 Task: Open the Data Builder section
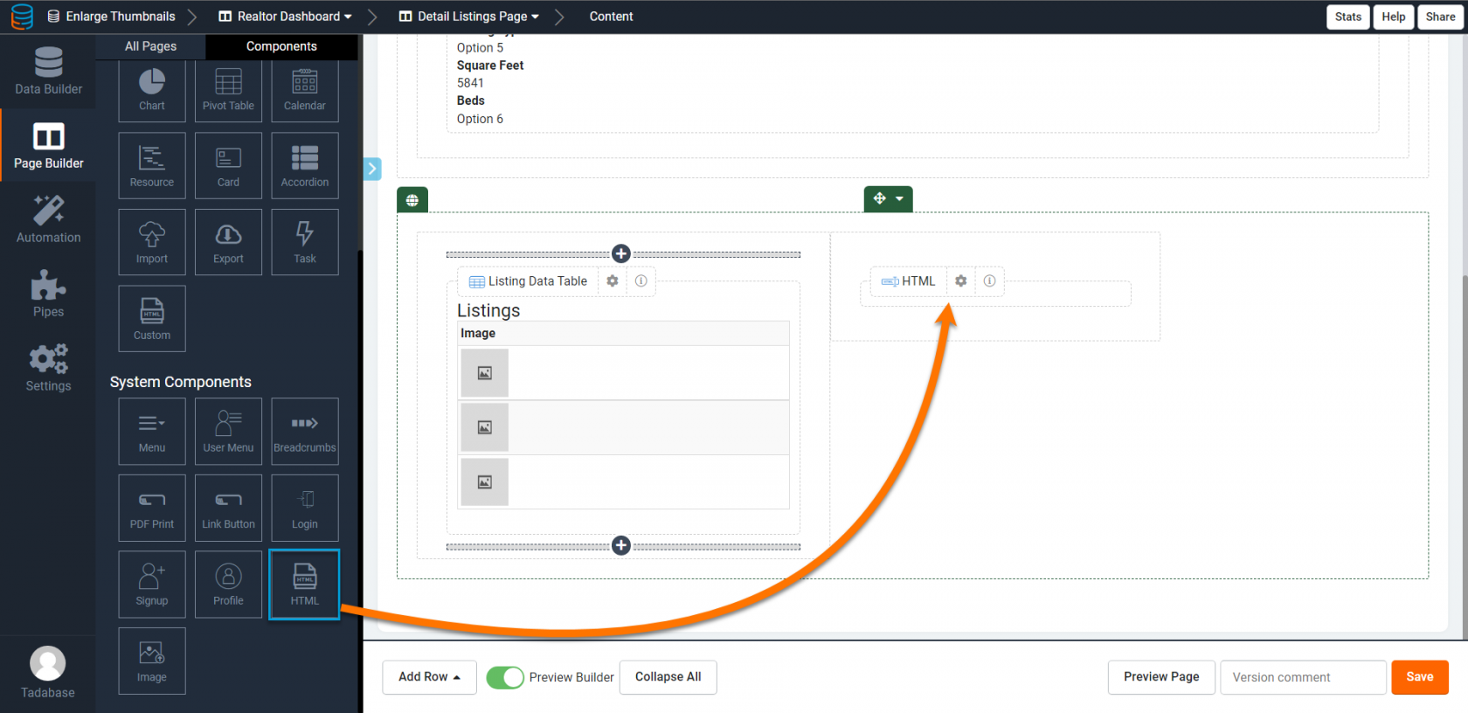point(48,71)
